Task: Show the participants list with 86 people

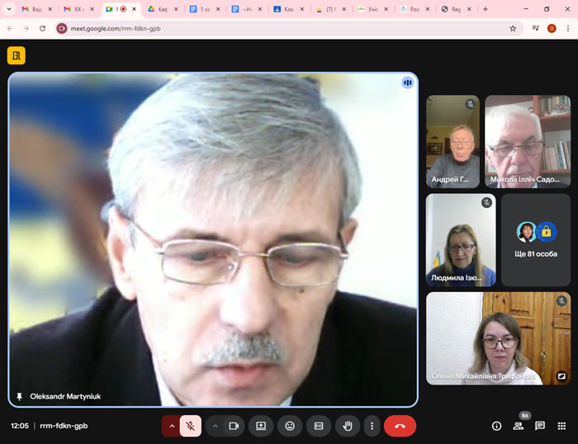Action: [519, 426]
